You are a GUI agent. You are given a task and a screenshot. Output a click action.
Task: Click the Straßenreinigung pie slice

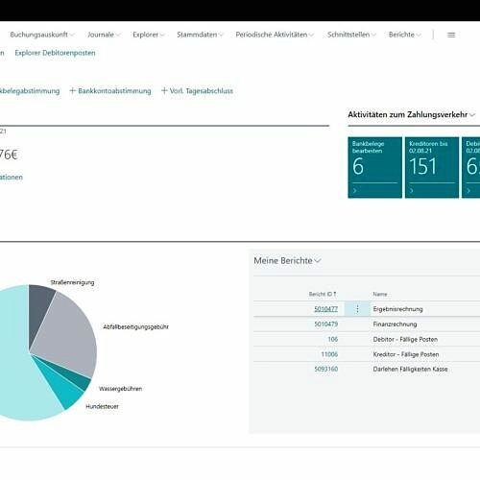point(38,309)
